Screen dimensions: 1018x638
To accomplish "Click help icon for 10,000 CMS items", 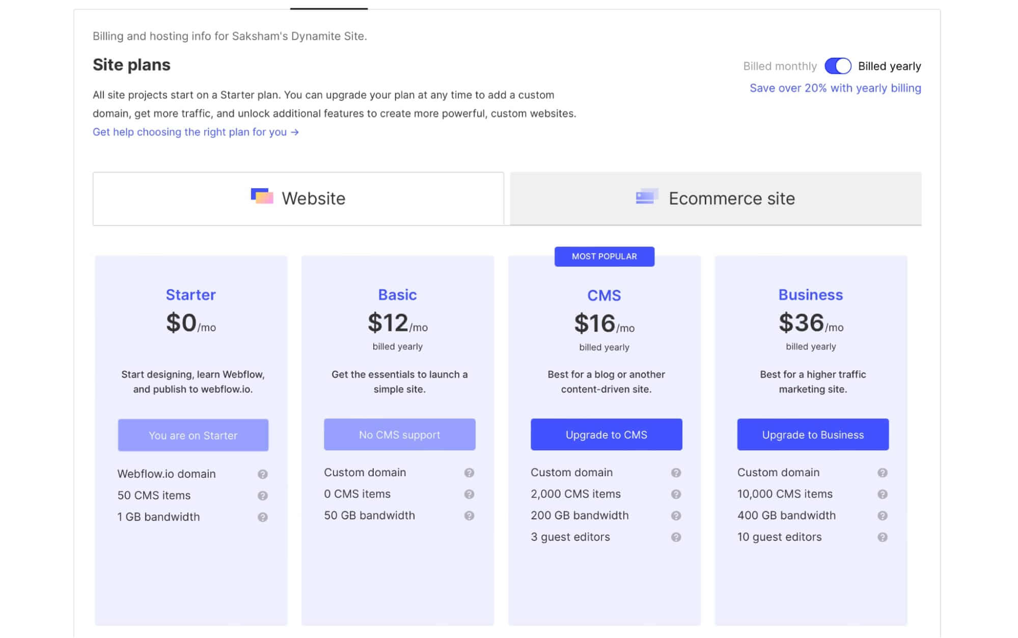I will (883, 494).
